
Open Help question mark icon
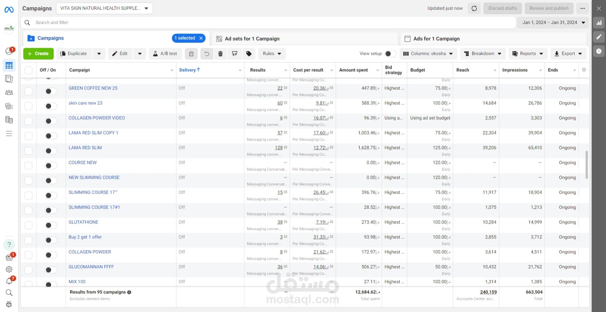click(x=9, y=245)
